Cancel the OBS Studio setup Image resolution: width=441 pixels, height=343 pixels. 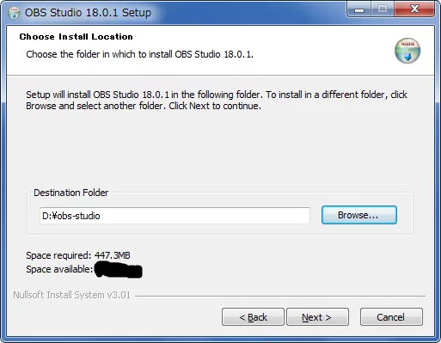click(391, 317)
